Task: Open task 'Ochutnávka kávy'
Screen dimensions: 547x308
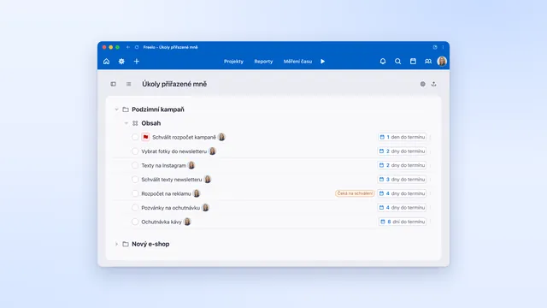Action: (162, 222)
